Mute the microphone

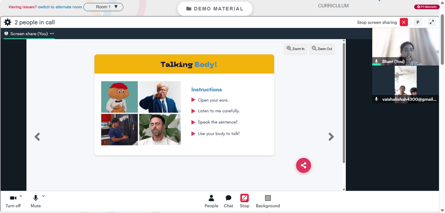tap(36, 201)
